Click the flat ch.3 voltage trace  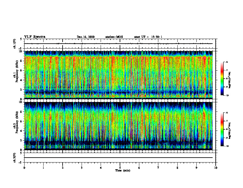pos(118,158)
